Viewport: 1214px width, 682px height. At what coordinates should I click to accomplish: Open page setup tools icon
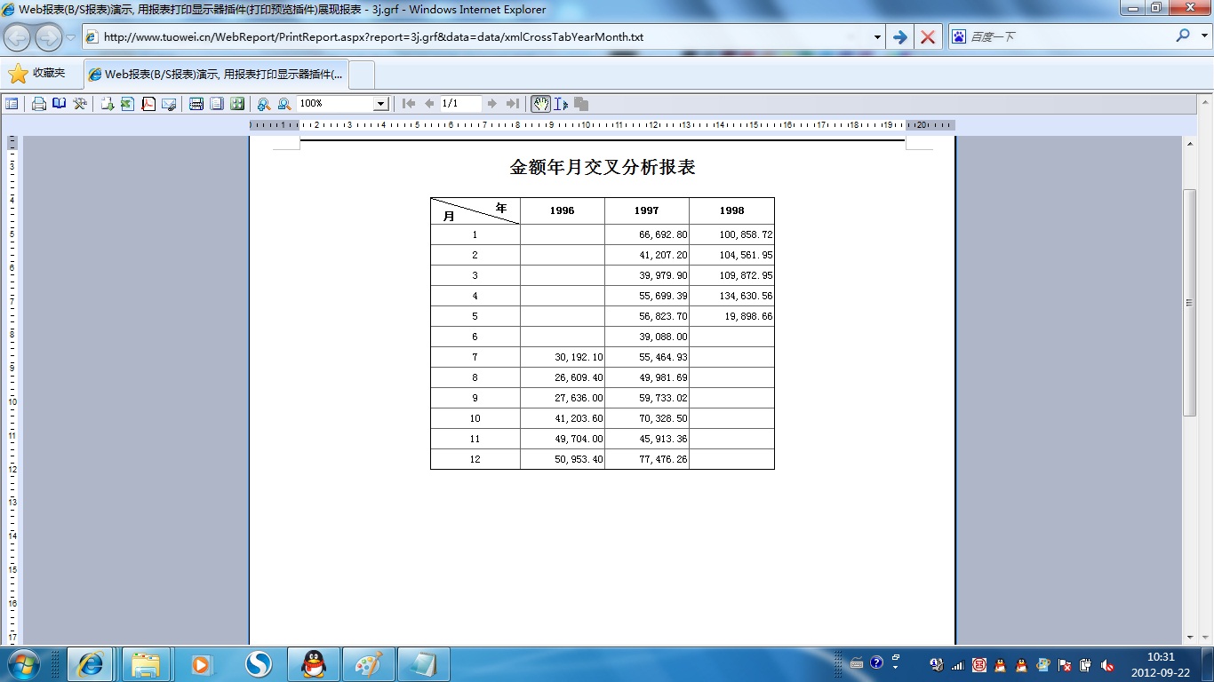coord(80,104)
